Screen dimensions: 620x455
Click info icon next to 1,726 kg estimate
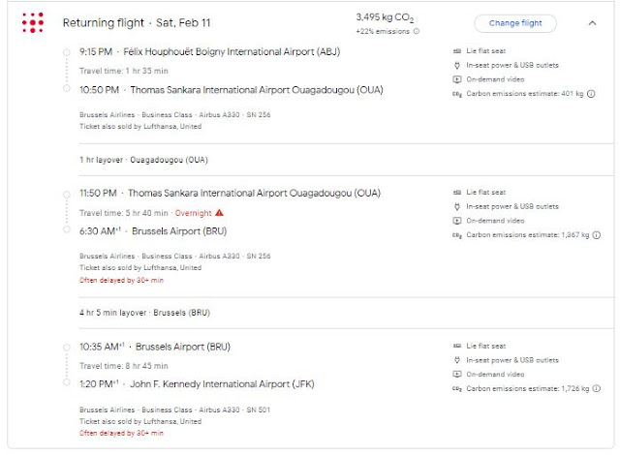click(x=597, y=387)
